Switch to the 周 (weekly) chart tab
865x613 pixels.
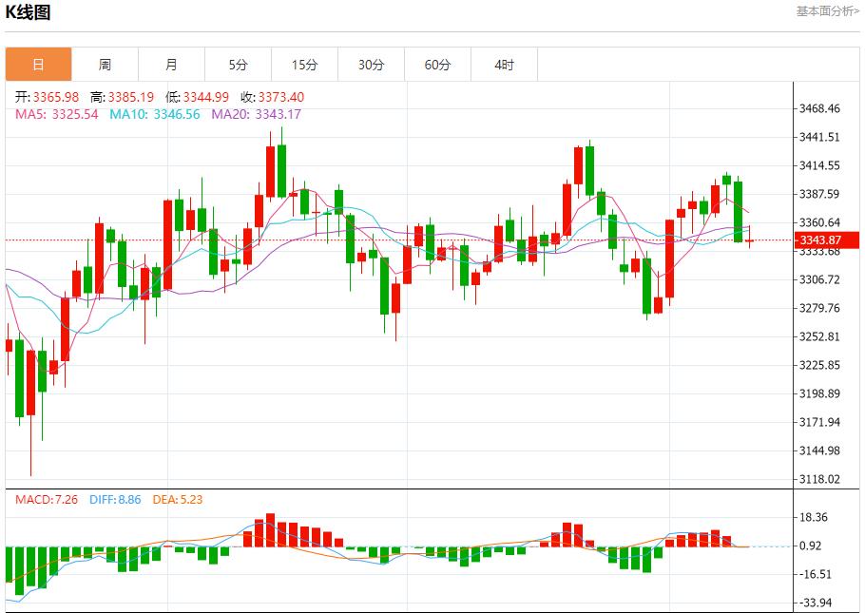point(105,65)
